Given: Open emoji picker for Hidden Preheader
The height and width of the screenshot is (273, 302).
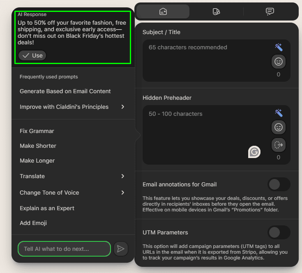Looking at the screenshot, I should click(279, 128).
